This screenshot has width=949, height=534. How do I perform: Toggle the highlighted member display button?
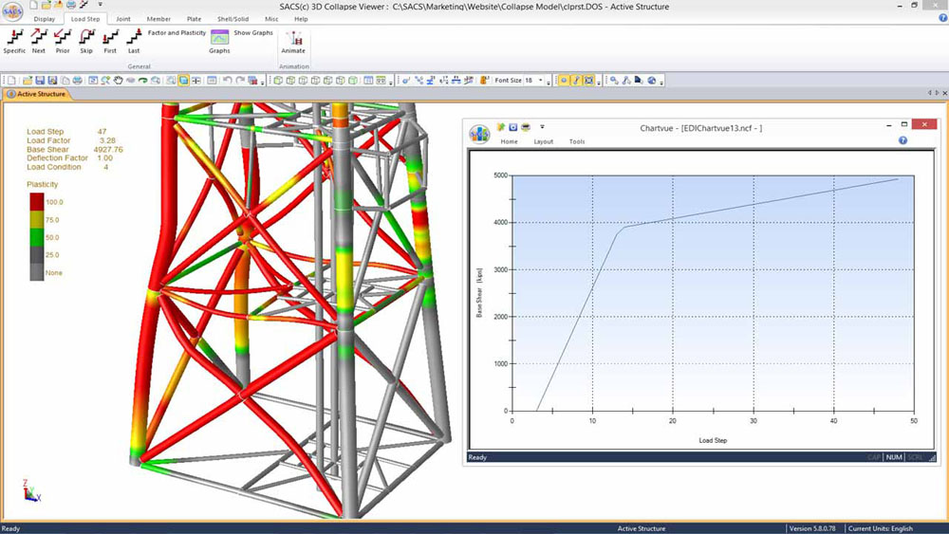click(x=576, y=80)
